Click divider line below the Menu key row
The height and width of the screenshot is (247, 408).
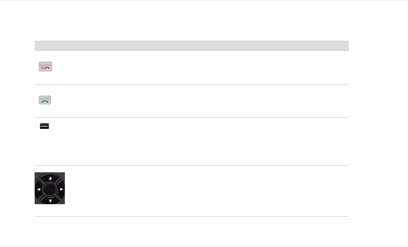tap(191, 166)
